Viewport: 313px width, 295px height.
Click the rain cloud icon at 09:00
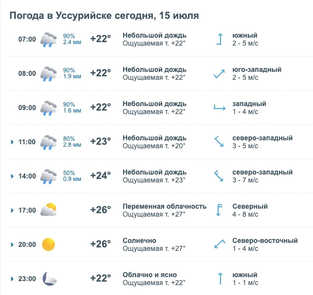(48, 108)
